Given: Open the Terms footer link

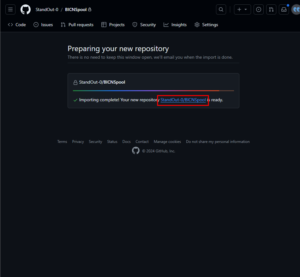Looking at the screenshot, I should (x=62, y=142).
